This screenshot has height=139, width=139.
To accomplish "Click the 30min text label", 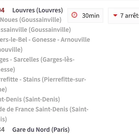I will point(91,16).
